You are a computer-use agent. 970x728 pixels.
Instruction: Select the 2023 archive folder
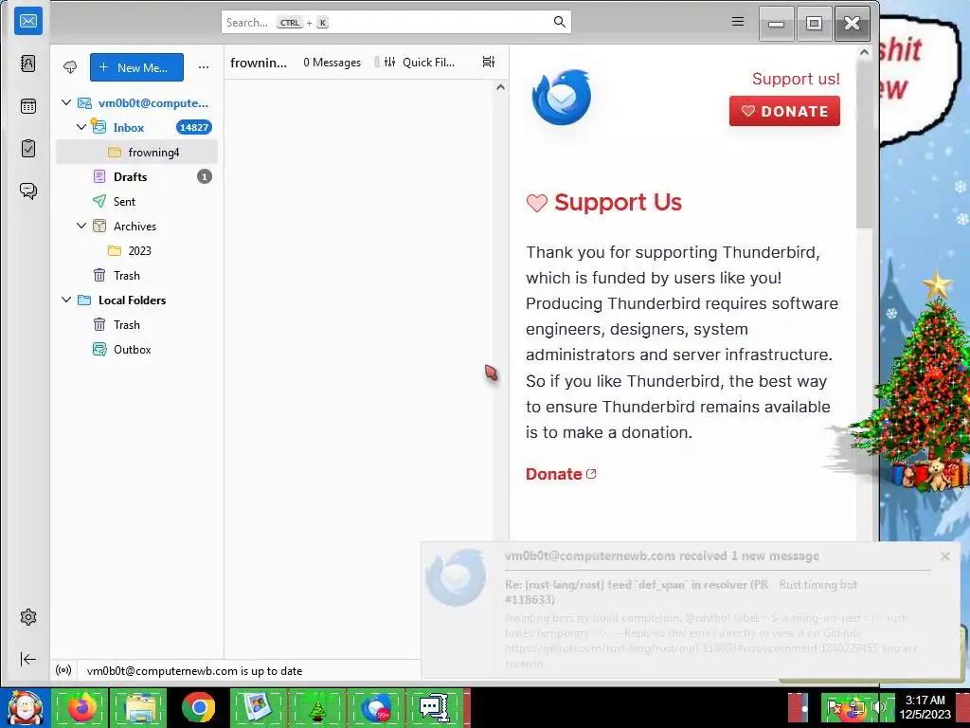point(136,250)
